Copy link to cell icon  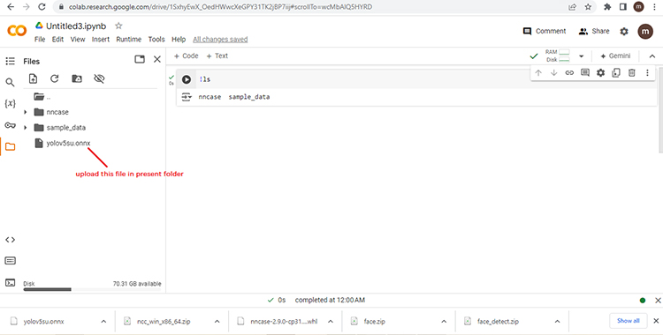pos(569,72)
